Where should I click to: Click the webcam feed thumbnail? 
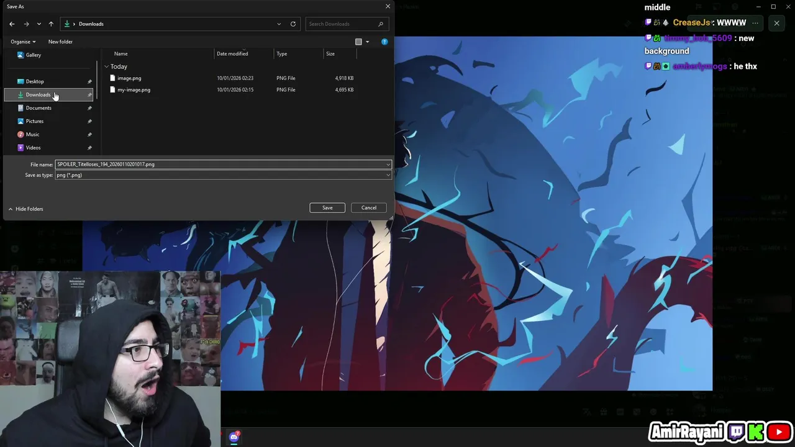tap(110, 359)
